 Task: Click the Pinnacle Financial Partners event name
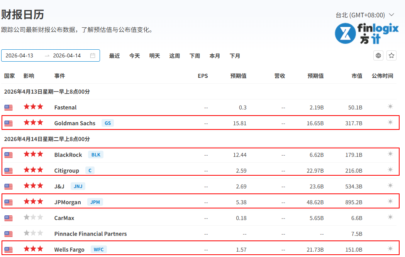(90, 234)
